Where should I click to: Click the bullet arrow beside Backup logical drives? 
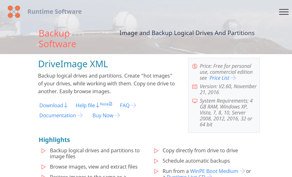coord(44,151)
